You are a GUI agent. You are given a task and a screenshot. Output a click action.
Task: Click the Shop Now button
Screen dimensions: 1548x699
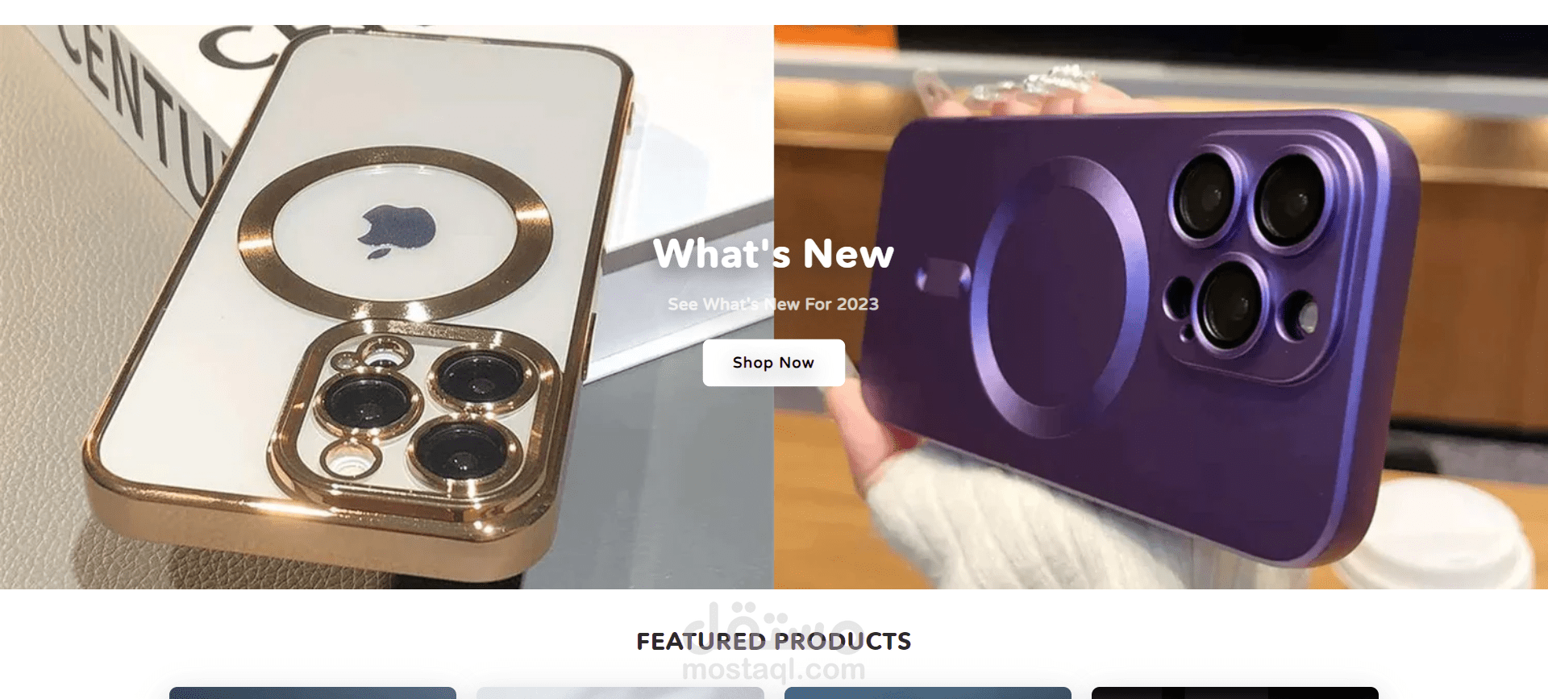tap(773, 363)
